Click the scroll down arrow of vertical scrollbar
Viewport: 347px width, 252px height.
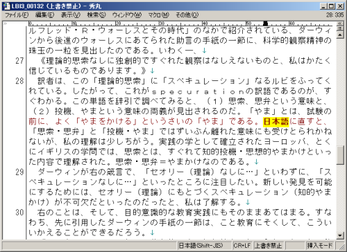pyautogui.click(x=340, y=235)
